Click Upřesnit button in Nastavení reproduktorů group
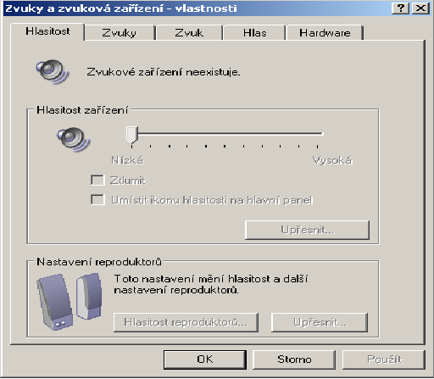Viewport: 434px width, 379px height. coord(320,322)
